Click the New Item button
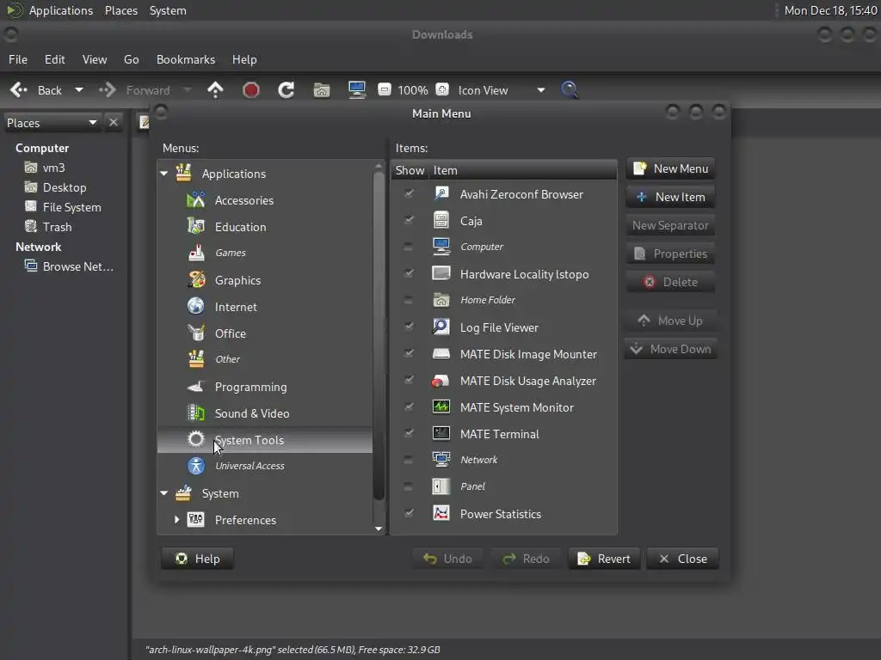 click(x=669, y=197)
